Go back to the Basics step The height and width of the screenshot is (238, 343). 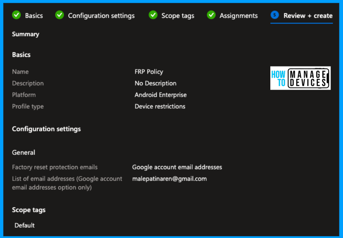(x=34, y=16)
